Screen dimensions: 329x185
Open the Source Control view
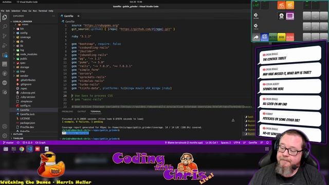pyautogui.click(x=5, y=36)
